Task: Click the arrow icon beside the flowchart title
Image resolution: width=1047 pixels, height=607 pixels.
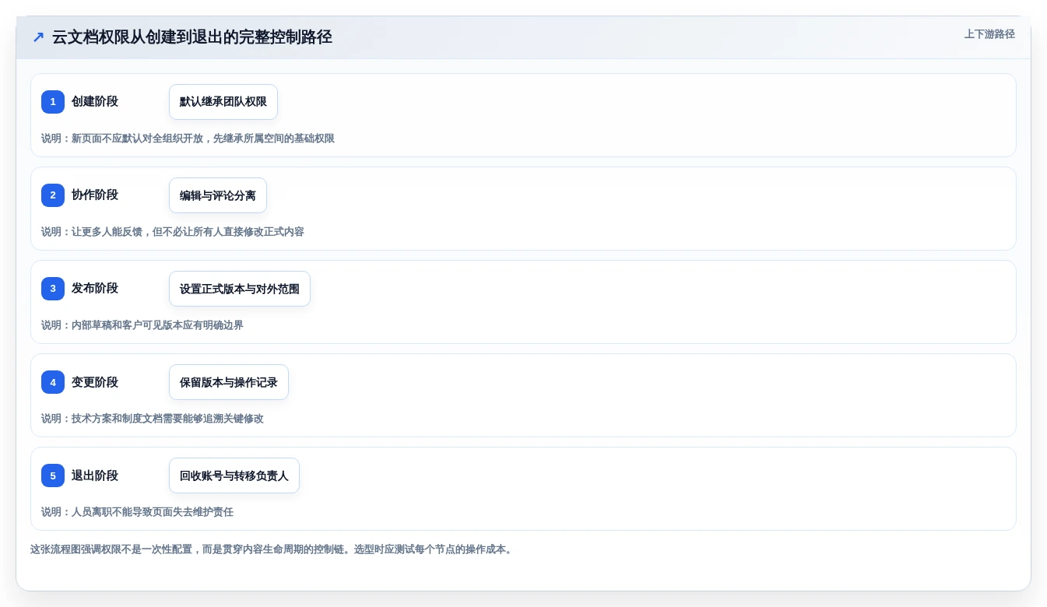Action: tap(38, 37)
